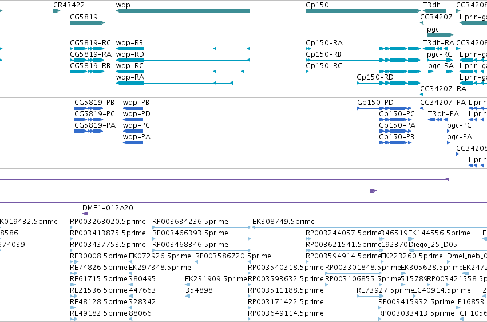Click the Gp150-PB protein label
Screen dimensions: 487x322
point(397,137)
